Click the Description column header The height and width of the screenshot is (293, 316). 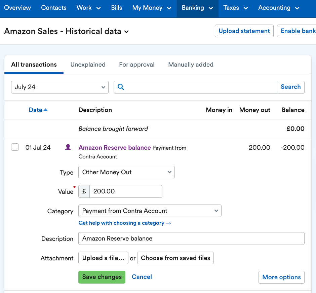tap(95, 110)
